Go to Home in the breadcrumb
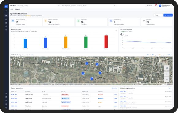178x113 pixels. tap(12, 10)
